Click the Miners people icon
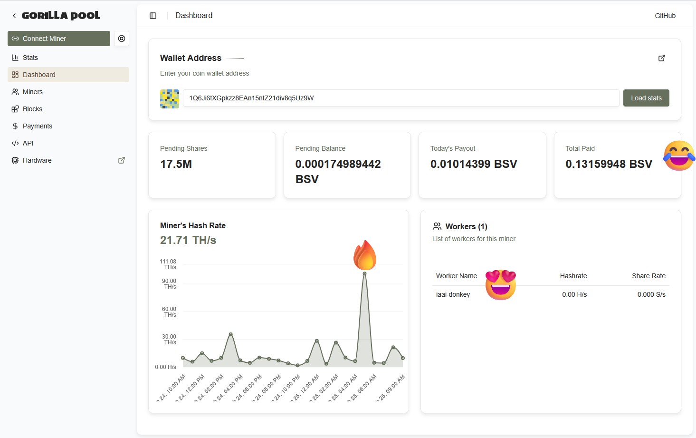The height and width of the screenshot is (438, 696). click(15, 92)
